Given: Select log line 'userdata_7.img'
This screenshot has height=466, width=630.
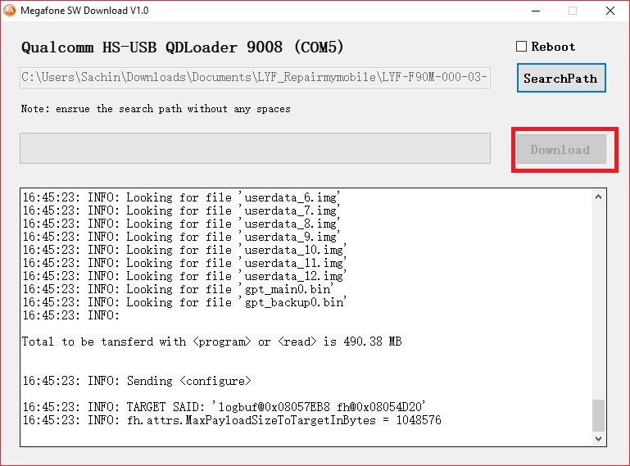Looking at the screenshot, I should pos(181,210).
